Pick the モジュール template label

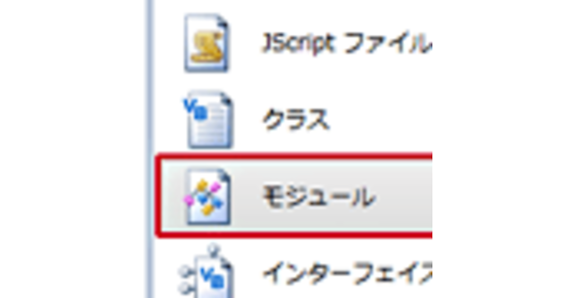[x=318, y=197]
